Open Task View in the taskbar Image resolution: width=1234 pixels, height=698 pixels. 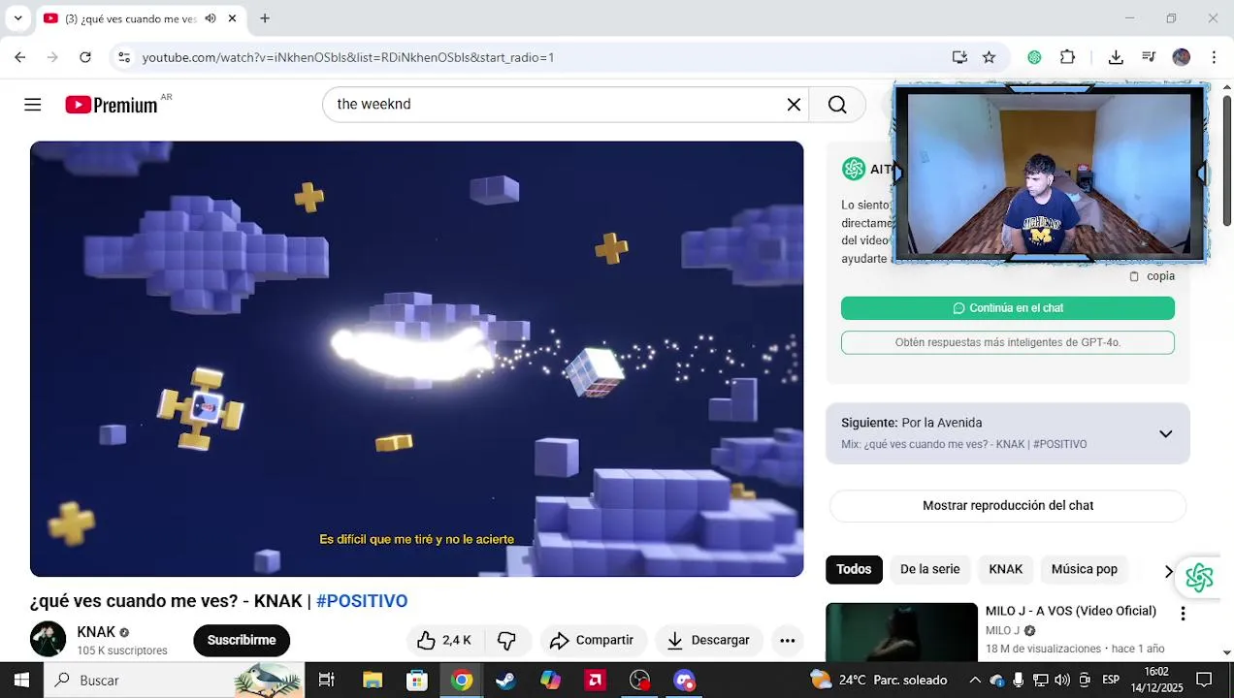pyautogui.click(x=327, y=680)
